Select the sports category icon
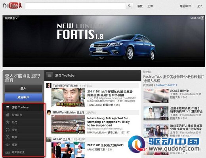The width and height of the screenshot is (206, 158). pos(8,145)
